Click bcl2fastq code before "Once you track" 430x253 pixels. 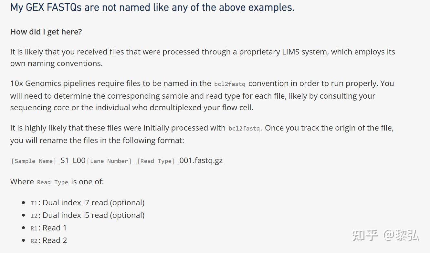244,129
